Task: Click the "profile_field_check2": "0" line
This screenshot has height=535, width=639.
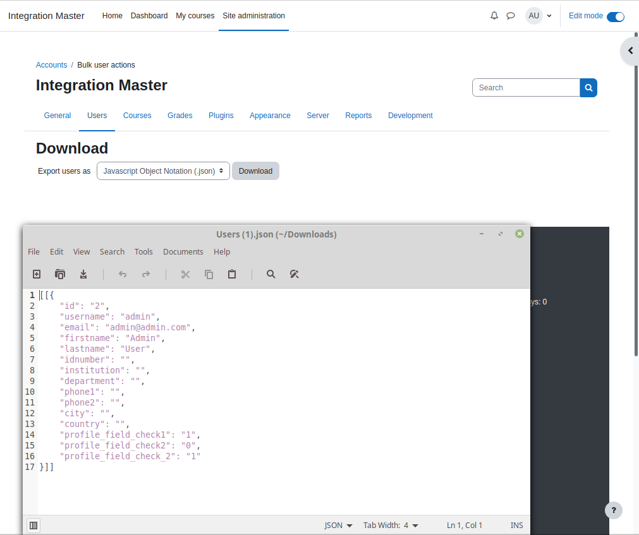Action: click(x=130, y=446)
